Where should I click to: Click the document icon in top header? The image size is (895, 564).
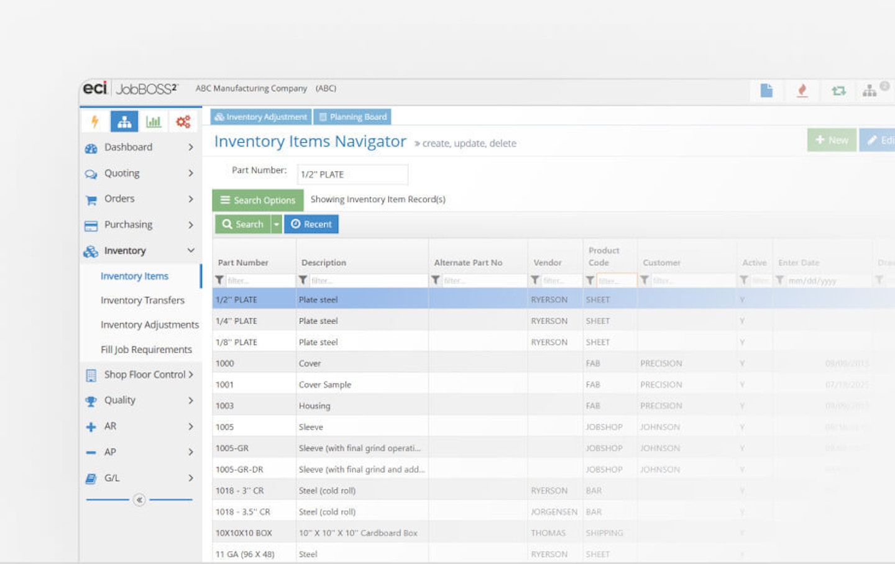click(766, 91)
